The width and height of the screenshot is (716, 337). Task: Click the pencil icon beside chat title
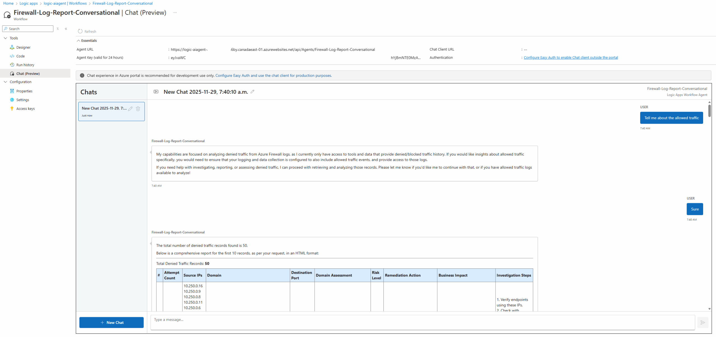(252, 92)
